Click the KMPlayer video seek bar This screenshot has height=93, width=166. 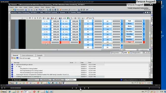80,85
